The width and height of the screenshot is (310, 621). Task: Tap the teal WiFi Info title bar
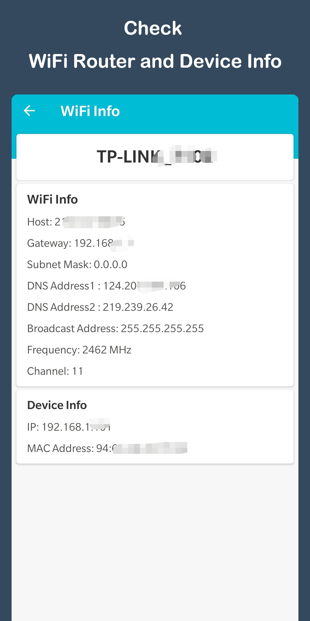tap(155, 111)
